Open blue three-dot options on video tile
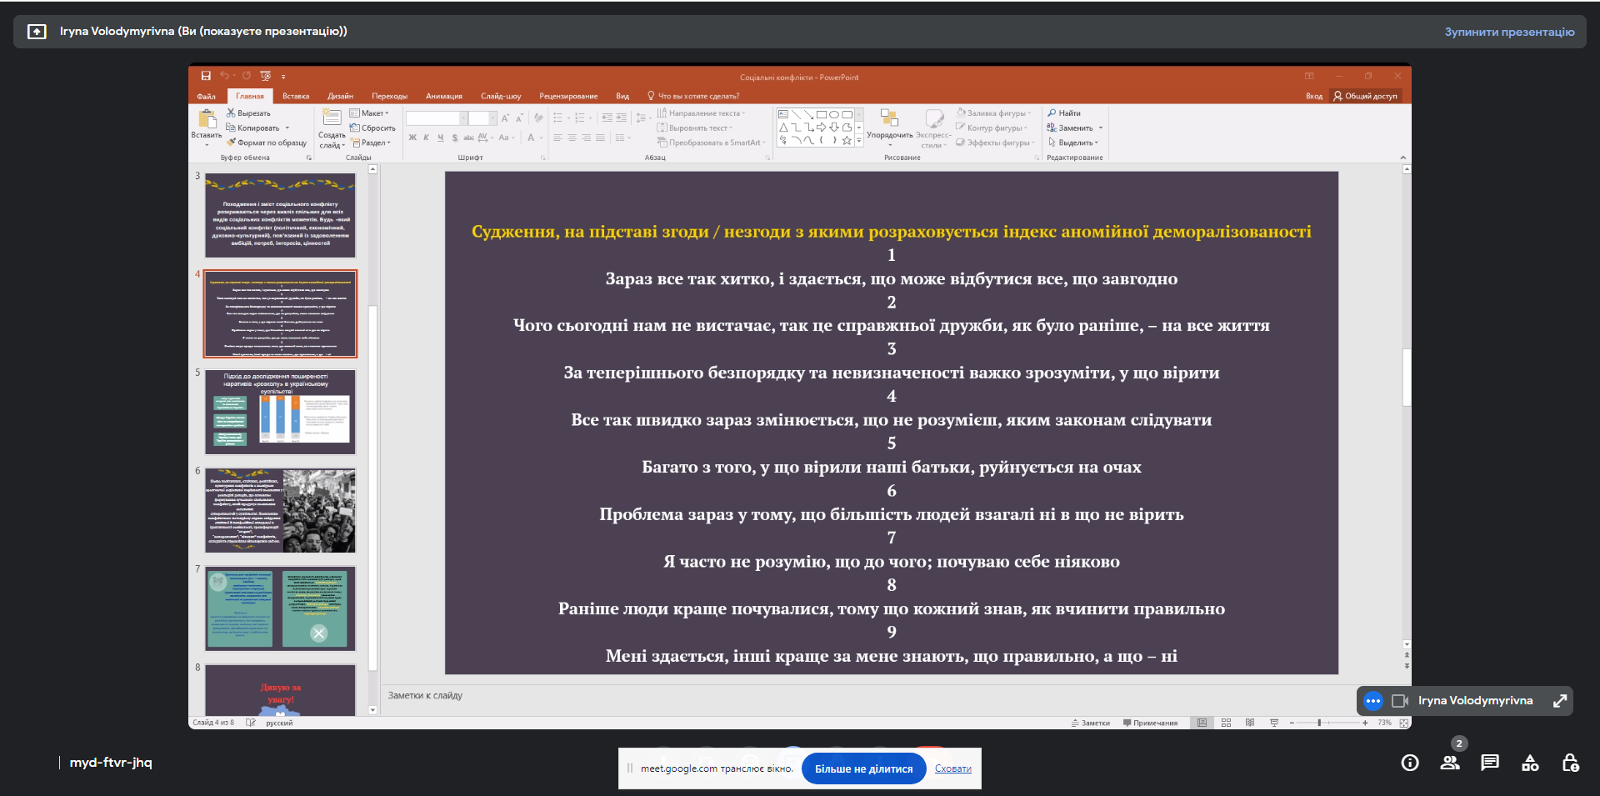 pyautogui.click(x=1373, y=701)
